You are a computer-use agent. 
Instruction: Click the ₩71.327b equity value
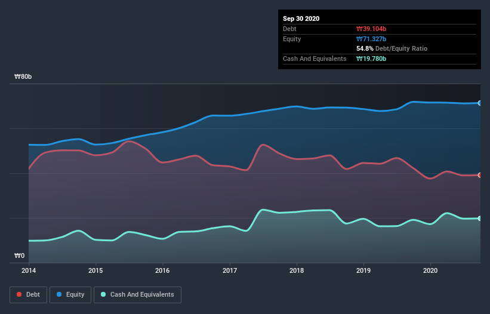tap(371, 39)
